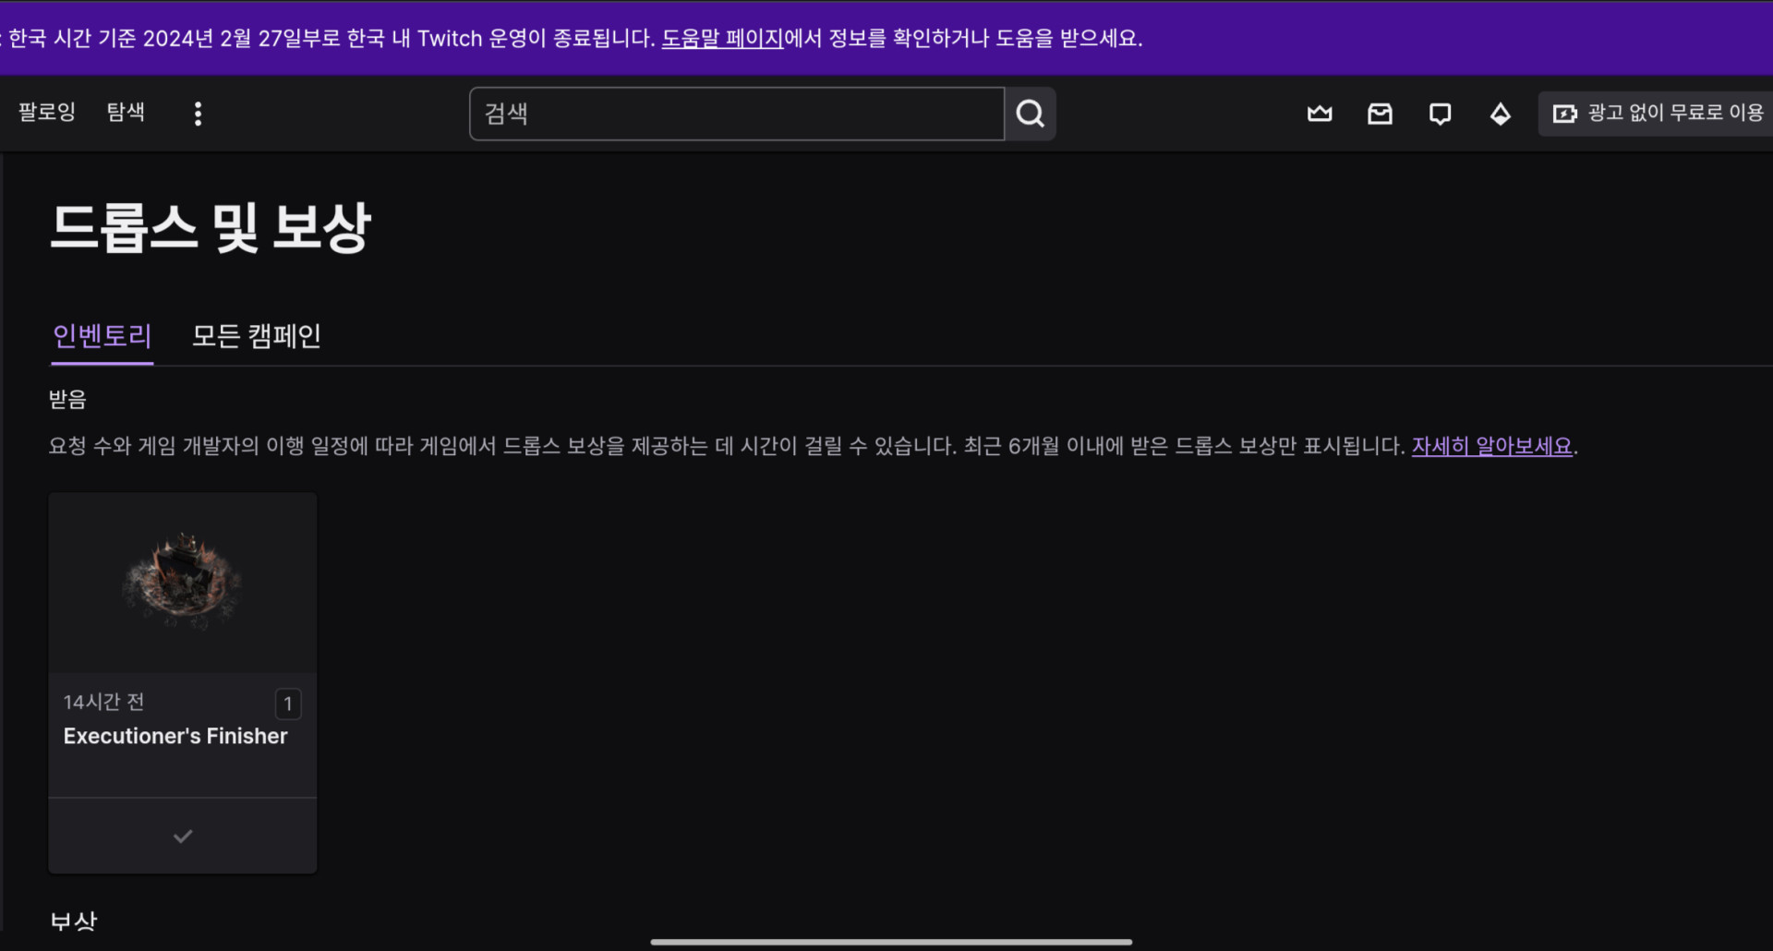Open the 탐색 menu item

[126, 112]
